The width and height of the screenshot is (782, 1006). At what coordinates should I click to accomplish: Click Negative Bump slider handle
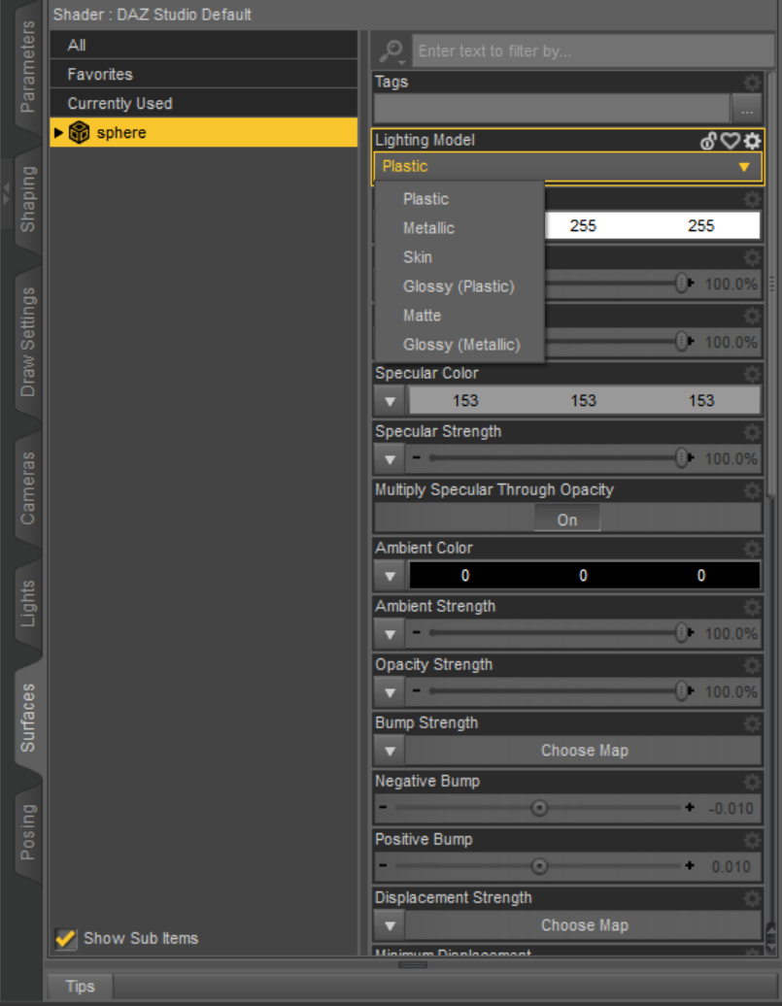(539, 808)
